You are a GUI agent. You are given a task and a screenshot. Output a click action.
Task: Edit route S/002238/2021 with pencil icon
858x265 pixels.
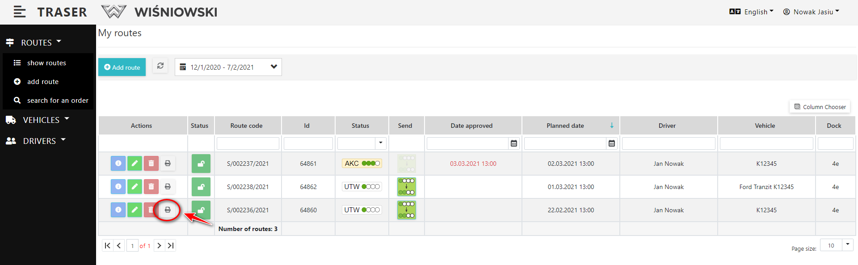135,187
